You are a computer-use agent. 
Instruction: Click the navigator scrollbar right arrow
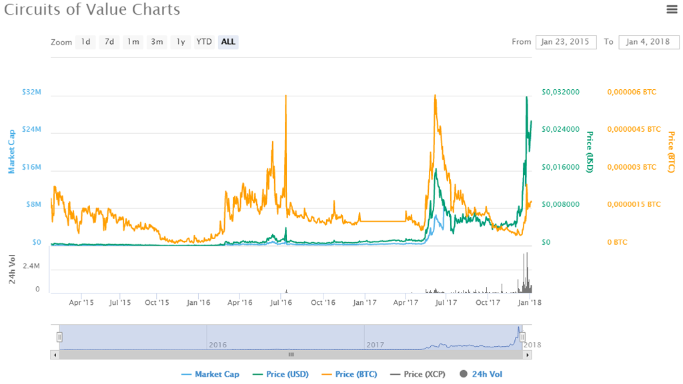click(x=528, y=355)
